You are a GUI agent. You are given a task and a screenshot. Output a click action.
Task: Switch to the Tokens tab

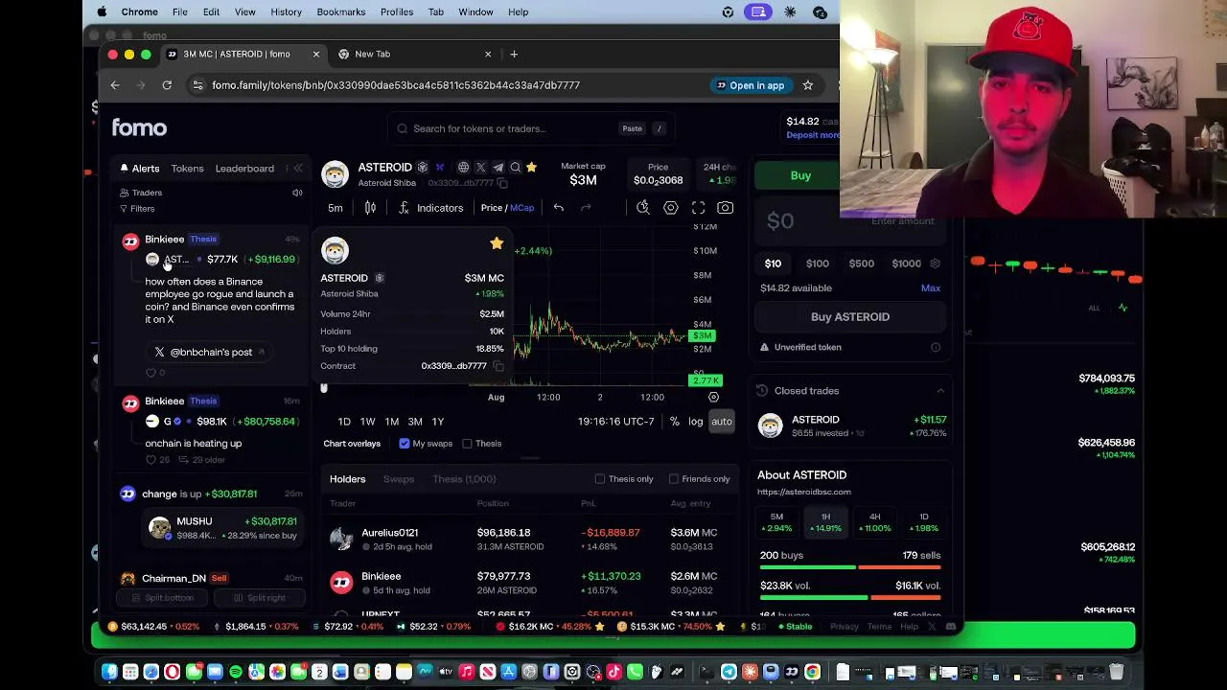click(188, 169)
